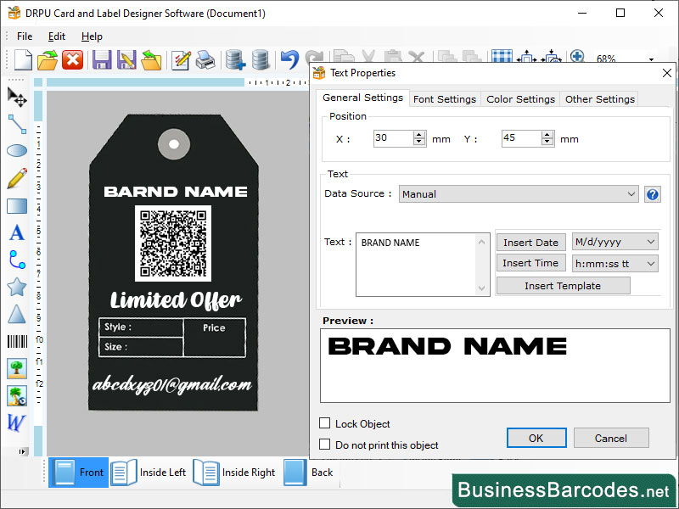The height and width of the screenshot is (509, 679).
Task: Open the Print icon on toolbar
Action: point(205,59)
